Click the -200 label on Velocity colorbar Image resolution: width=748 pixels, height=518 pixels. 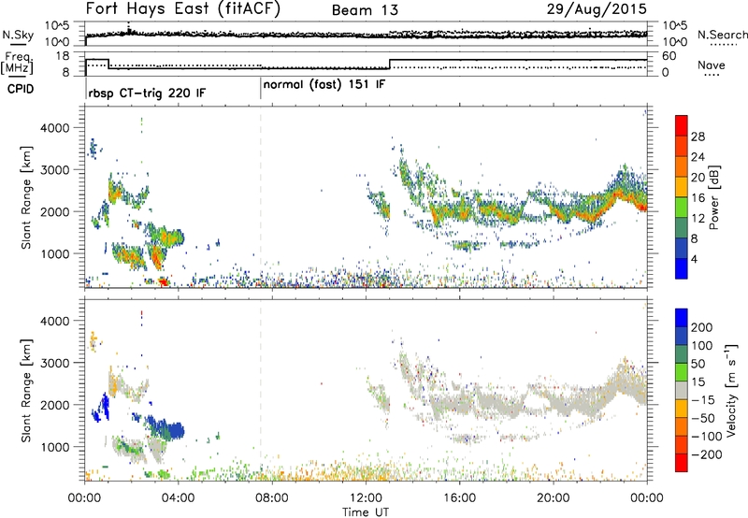pyautogui.click(x=706, y=454)
